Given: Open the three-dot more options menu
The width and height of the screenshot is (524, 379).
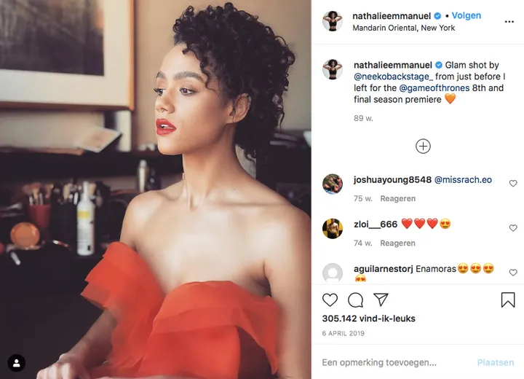Looking at the screenshot, I should [509, 22].
